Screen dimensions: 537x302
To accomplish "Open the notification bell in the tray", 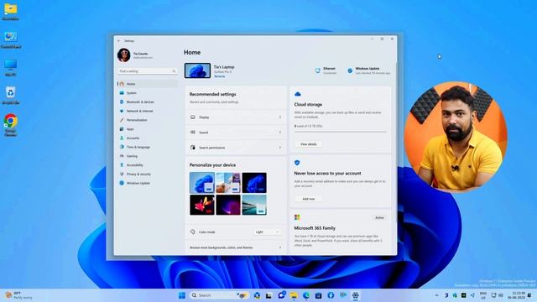I will point(530,295).
